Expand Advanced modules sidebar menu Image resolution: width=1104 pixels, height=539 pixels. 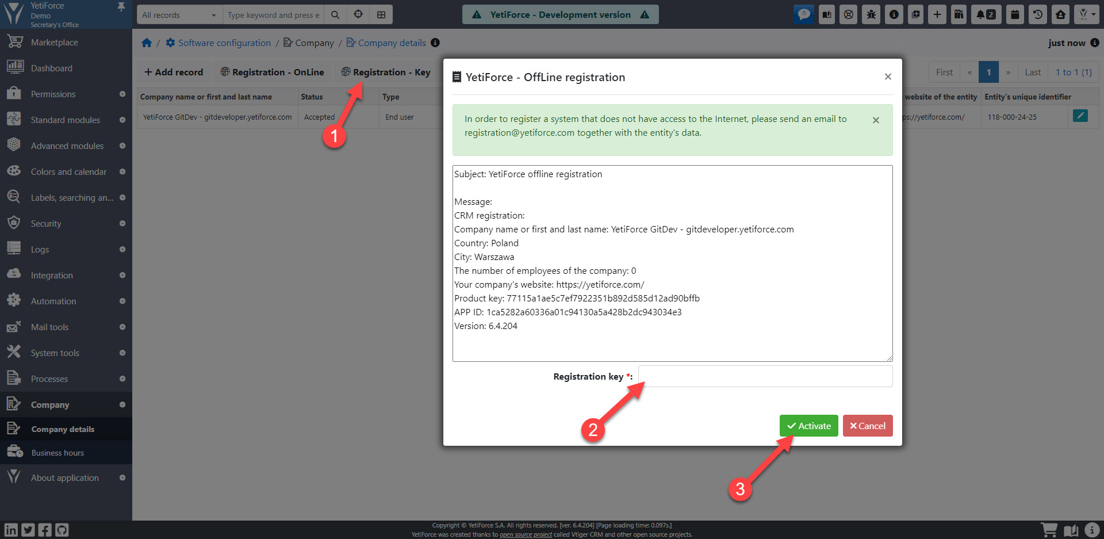click(66, 146)
